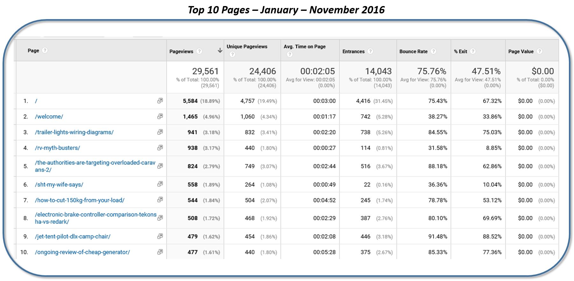Viewport: 574px width, 281px height.
Task: Open the help icon next to Page header
Action: pos(45,50)
